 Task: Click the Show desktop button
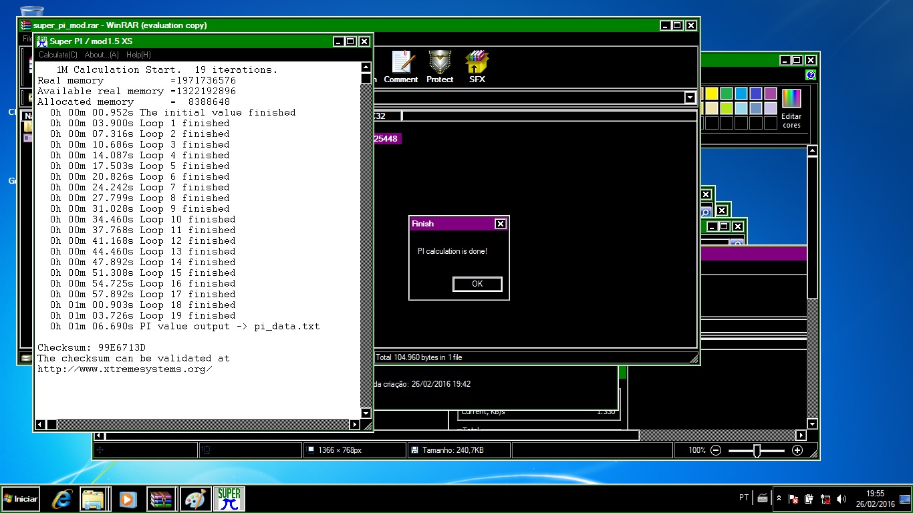(x=906, y=498)
